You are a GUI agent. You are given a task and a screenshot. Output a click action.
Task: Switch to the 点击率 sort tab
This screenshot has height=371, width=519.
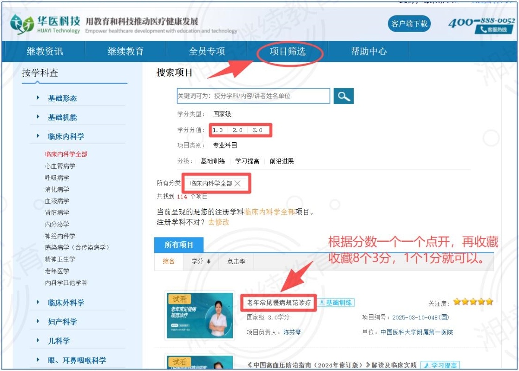(236, 262)
